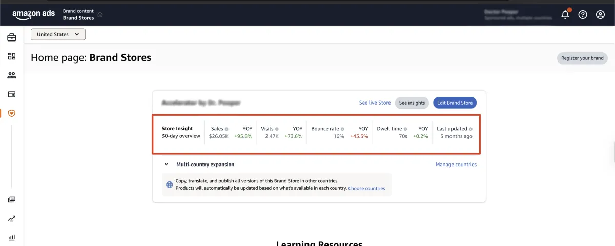
Task: Click the home icon beside Brand Stores
Action: tap(100, 15)
